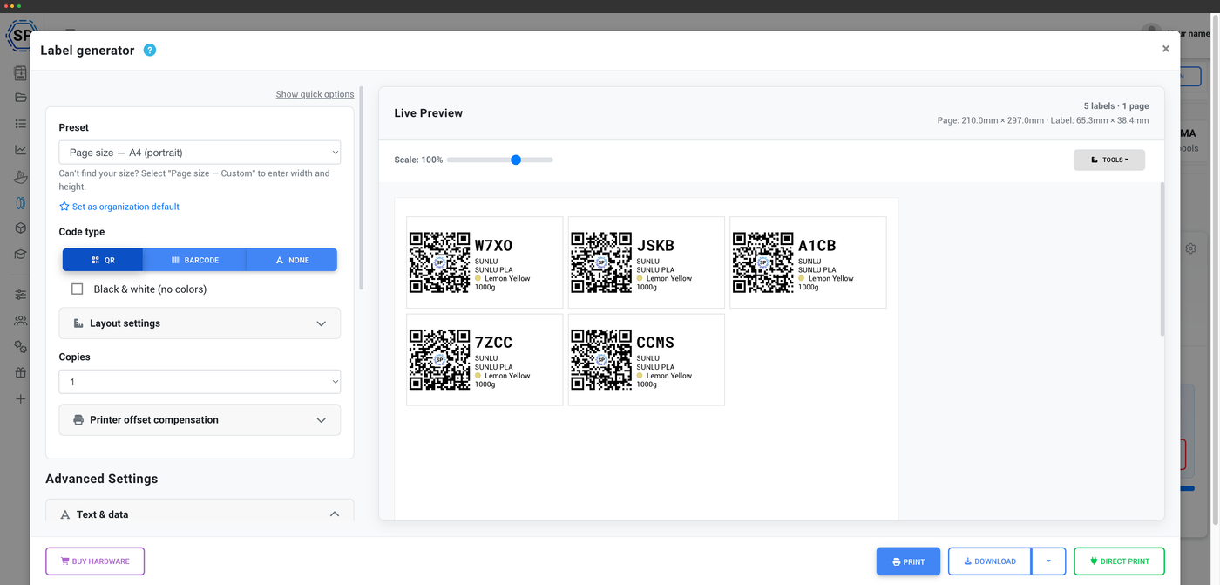Image resolution: width=1220 pixels, height=585 pixels.
Task: Open the Copies dropdown
Action: (x=200, y=382)
